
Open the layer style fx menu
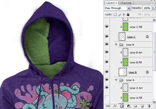(x=115, y=106)
